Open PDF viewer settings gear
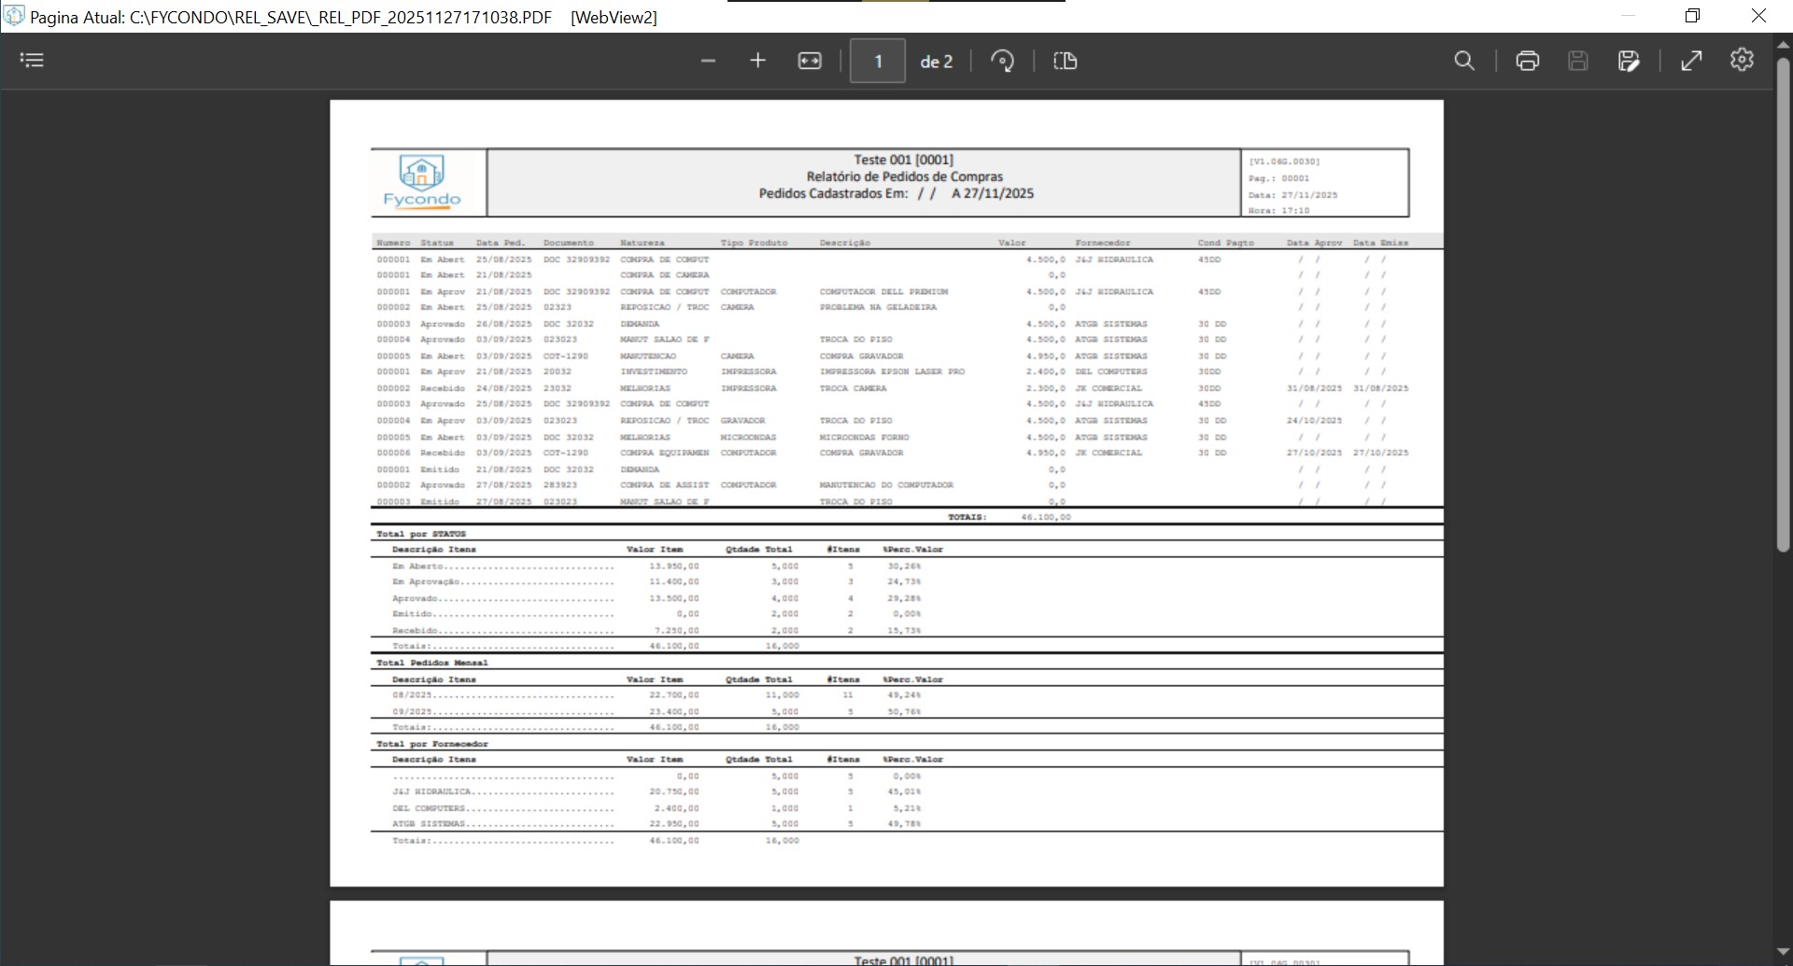Screen dimensions: 1793x966 tap(1742, 60)
